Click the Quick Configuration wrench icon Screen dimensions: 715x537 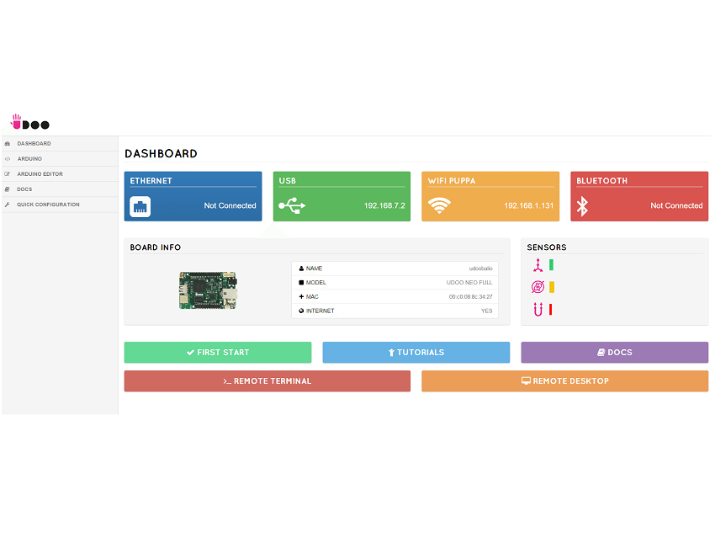click(8, 205)
